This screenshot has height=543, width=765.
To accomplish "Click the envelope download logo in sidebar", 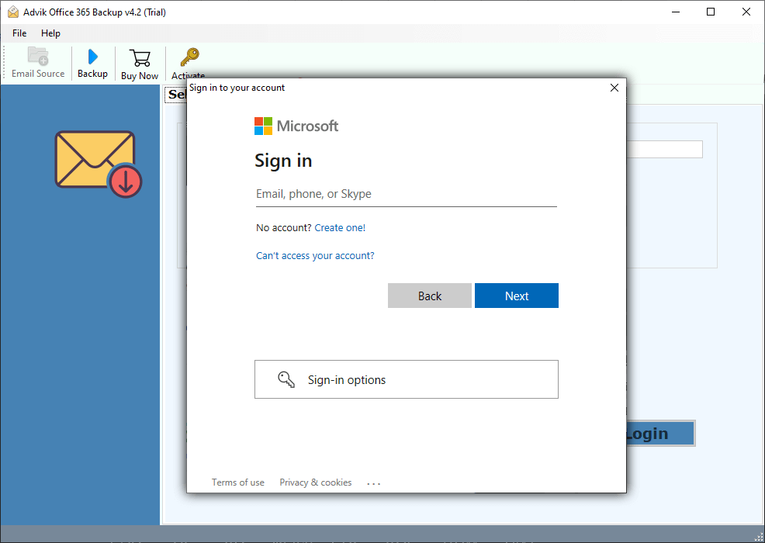I will pos(98,164).
